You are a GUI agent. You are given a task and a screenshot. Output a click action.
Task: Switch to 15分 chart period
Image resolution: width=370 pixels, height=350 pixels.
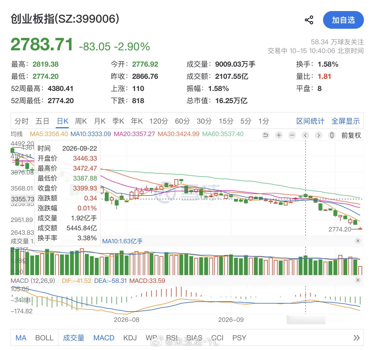click(x=226, y=121)
